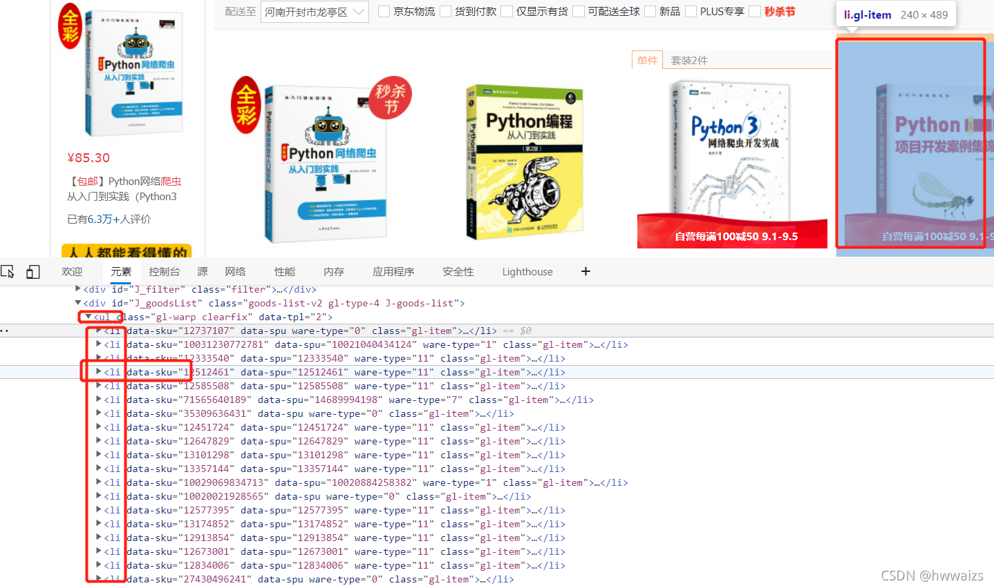This screenshot has width=994, height=588.
Task: Select the li row with data-sku 10020021928565
Action: [x=317, y=496]
